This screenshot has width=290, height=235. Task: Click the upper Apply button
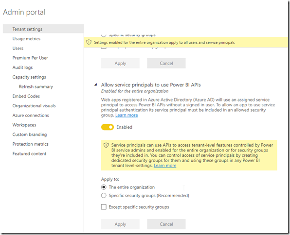tap(120, 63)
